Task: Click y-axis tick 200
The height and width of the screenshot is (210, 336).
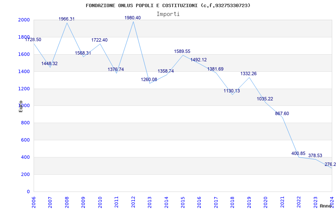Action: click(26, 174)
